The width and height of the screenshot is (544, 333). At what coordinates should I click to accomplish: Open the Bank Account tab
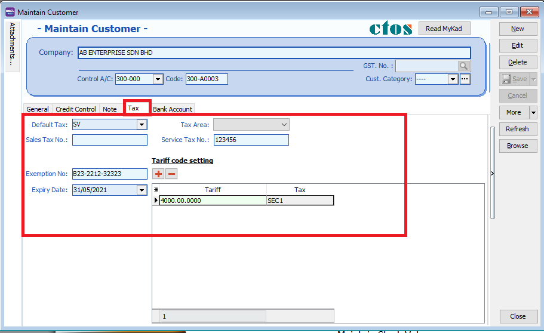172,109
